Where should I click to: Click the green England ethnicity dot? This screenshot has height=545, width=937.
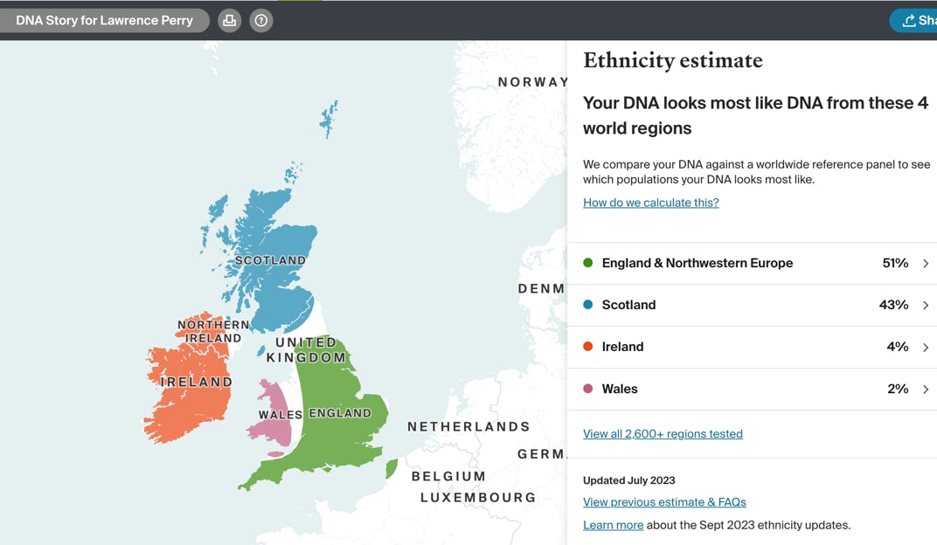coord(588,263)
